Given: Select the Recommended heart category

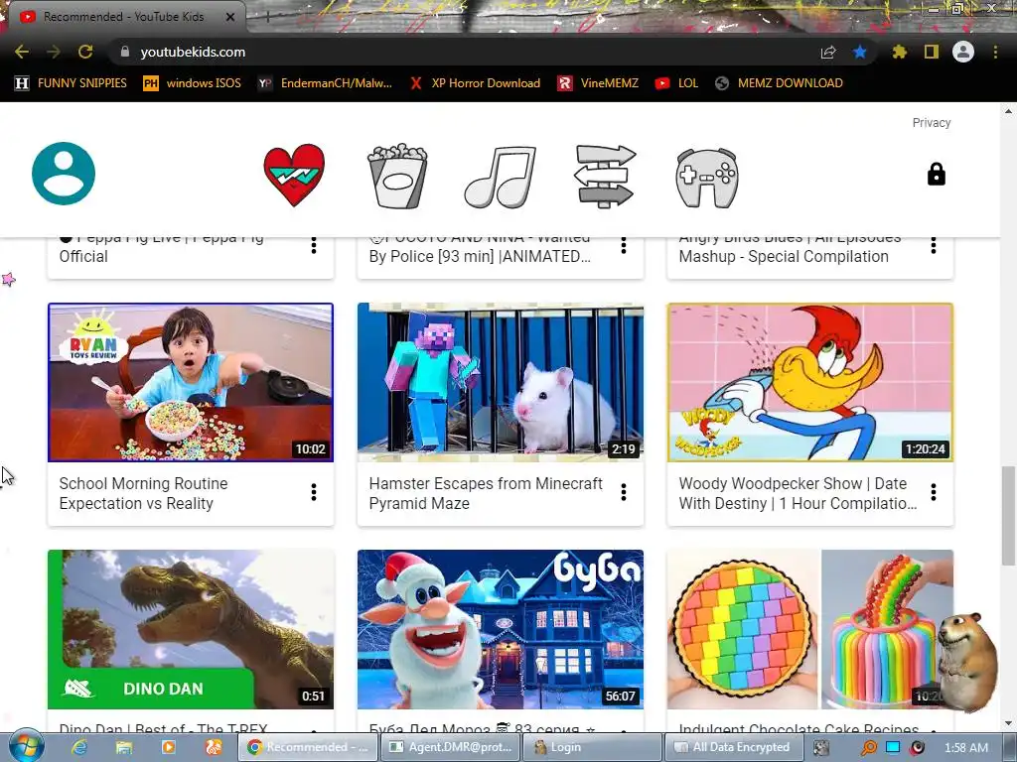Looking at the screenshot, I should point(294,175).
